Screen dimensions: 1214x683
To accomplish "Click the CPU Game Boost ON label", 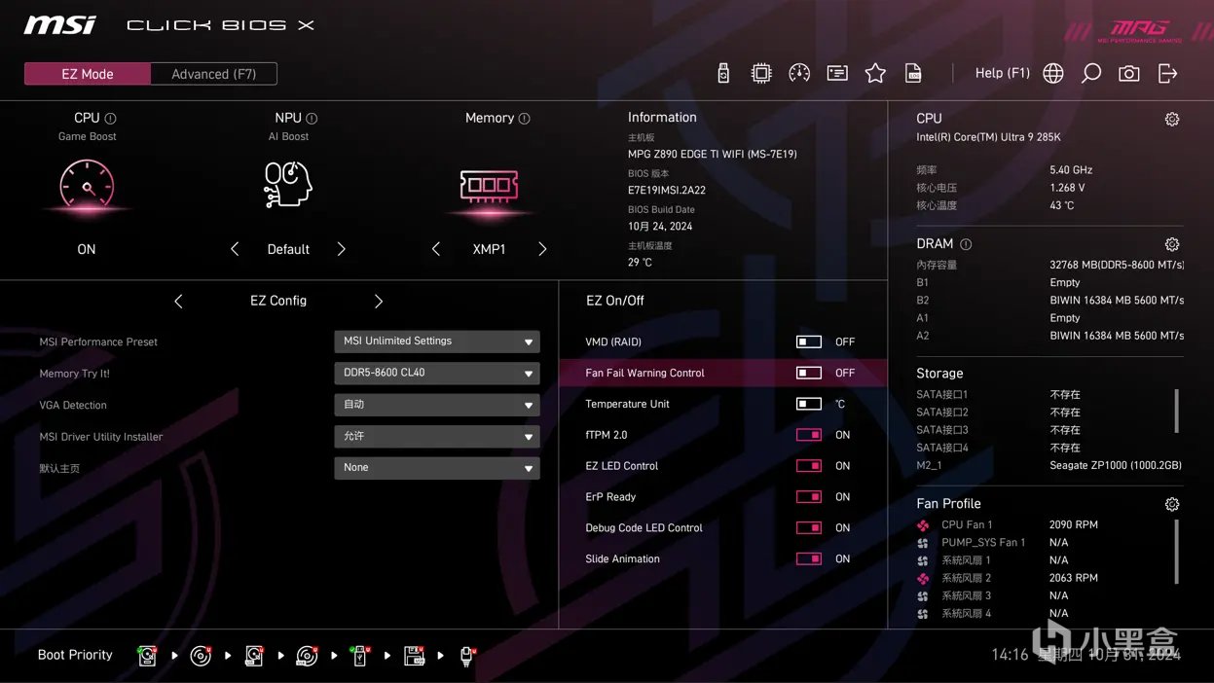I will 87,249.
